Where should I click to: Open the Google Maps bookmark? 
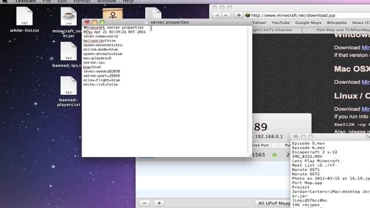[308, 23]
